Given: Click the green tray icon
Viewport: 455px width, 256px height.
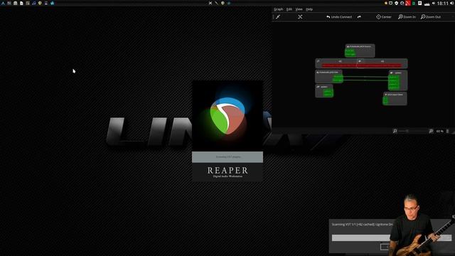Looking at the screenshot, I should [414, 3].
